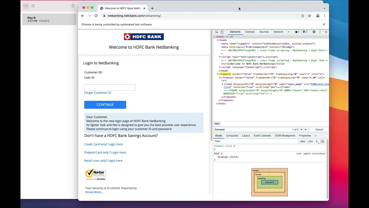Switch to the Console tab
The image size is (369, 208).
click(250, 32)
